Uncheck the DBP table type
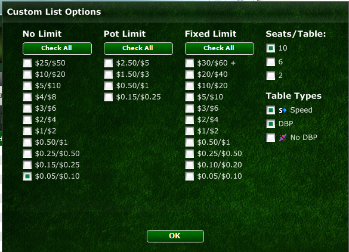Viewport: 349px width, 252px height. pyautogui.click(x=271, y=124)
